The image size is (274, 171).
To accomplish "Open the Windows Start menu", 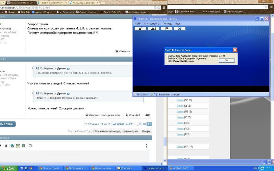I will [8, 168].
